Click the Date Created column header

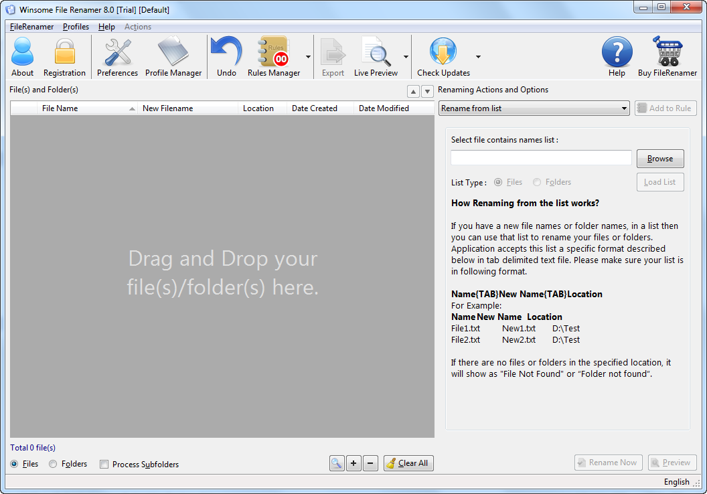320,108
